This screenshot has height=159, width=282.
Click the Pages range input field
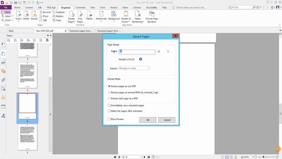tap(137, 52)
